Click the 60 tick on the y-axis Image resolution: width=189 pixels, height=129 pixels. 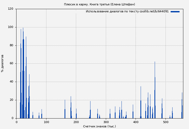point(11,64)
